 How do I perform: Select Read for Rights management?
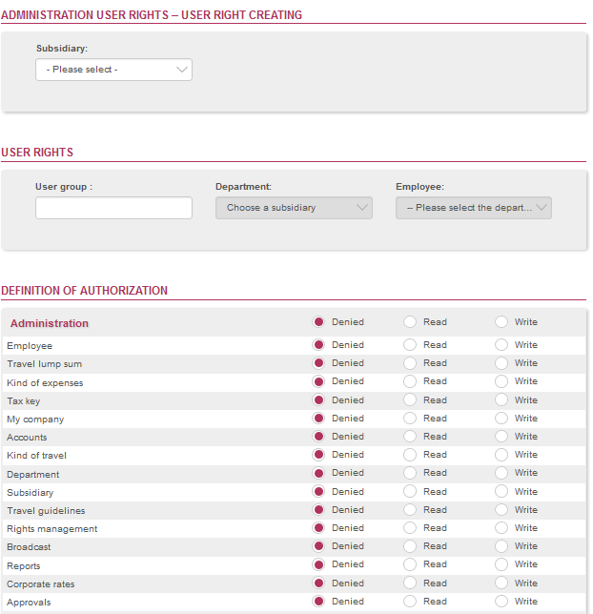pos(410,528)
